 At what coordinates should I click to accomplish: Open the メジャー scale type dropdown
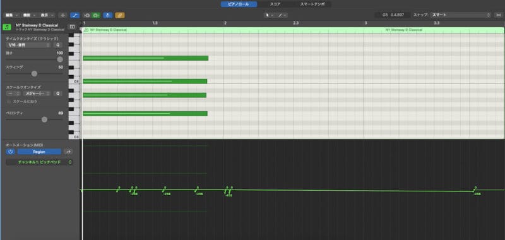[37, 93]
